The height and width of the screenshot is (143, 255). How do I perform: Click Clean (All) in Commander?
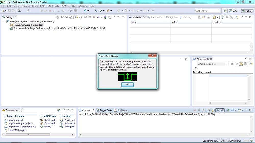click(50, 123)
